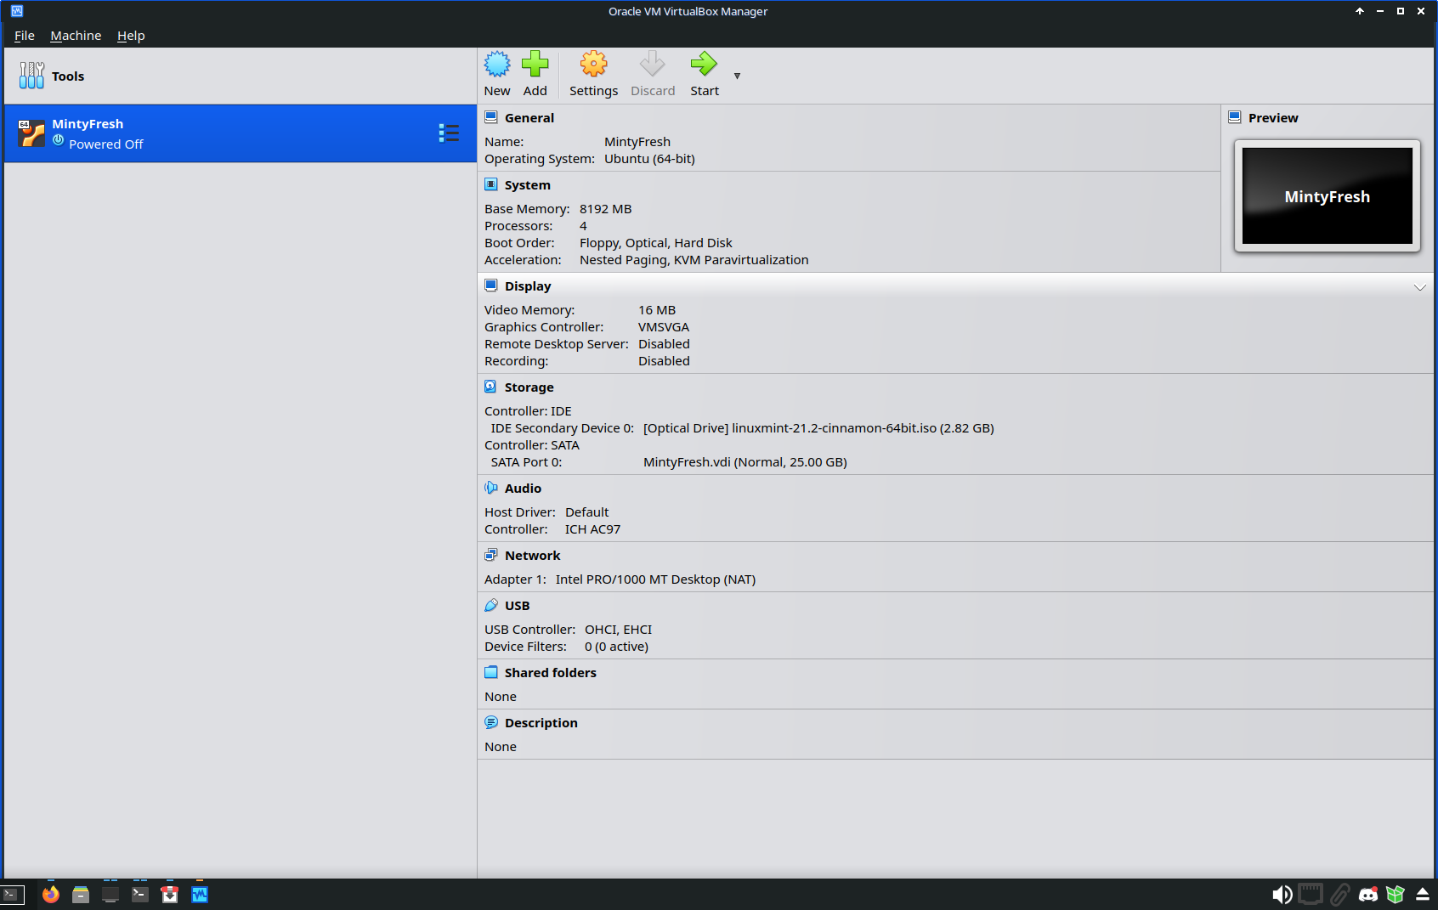Open the Help menu

click(131, 36)
